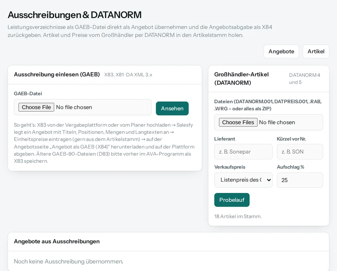Click the 'Noch keine Ausschreibung übernommen.' text

click(x=68, y=261)
